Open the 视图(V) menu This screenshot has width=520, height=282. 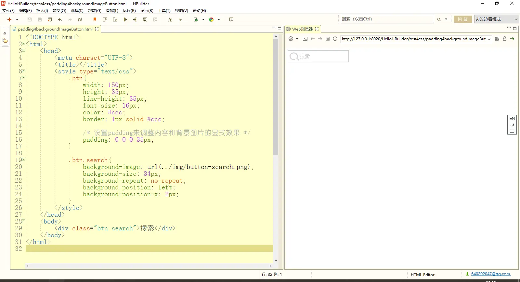pos(182,11)
